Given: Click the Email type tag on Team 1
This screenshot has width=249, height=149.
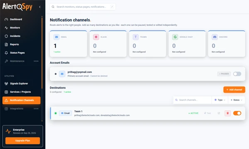Looking at the screenshot, I should (66, 113).
